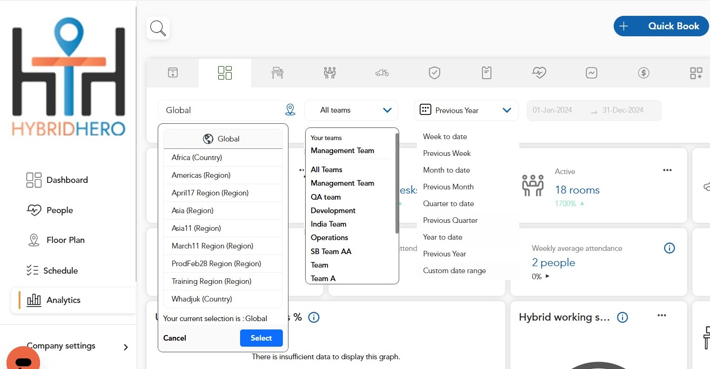The image size is (710, 369).
Task: Select Previous Week range
Action: (447, 153)
